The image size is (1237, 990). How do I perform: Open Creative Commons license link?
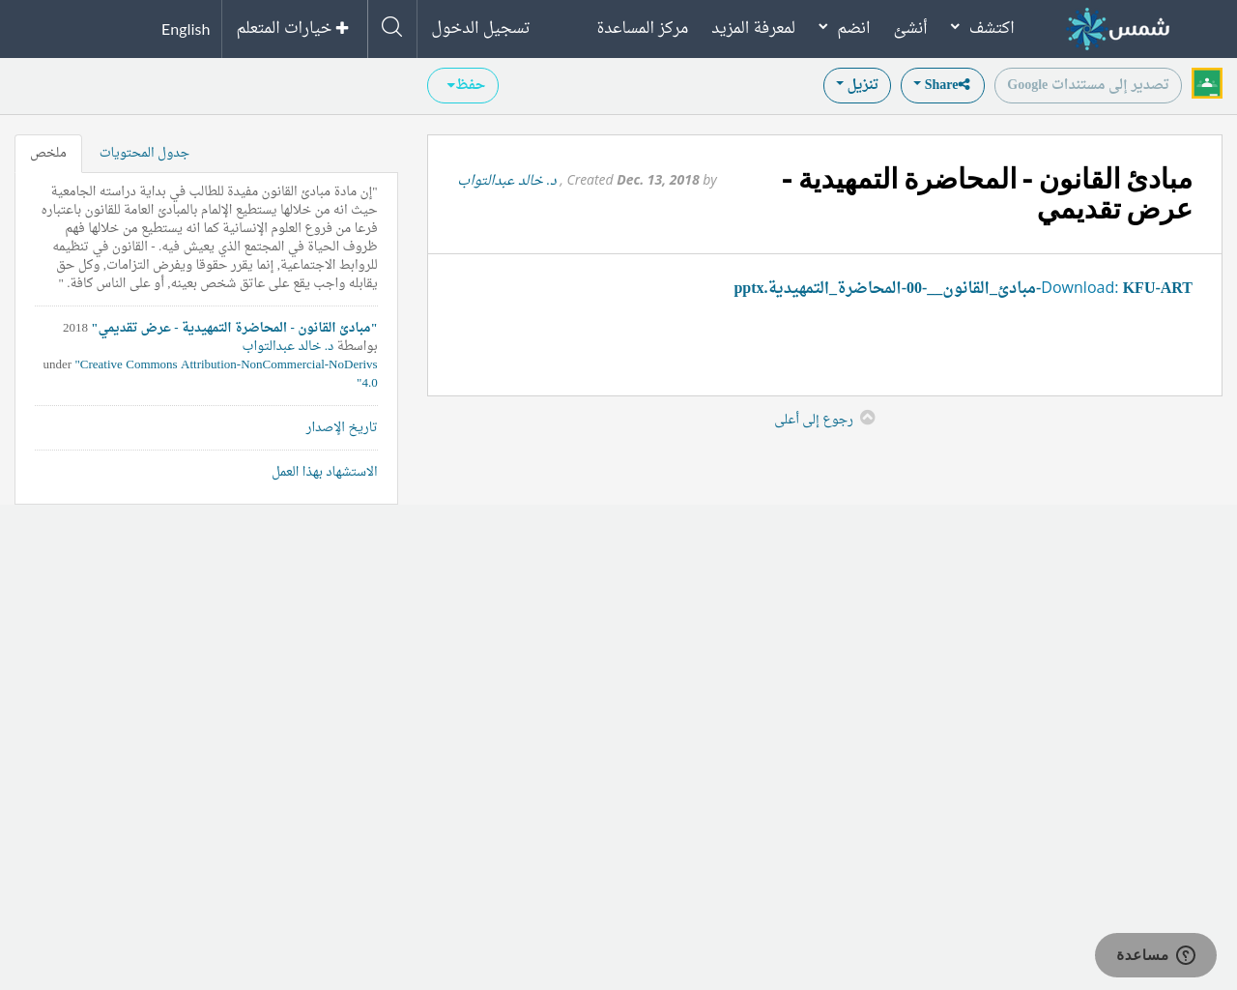pyautogui.click(x=226, y=373)
